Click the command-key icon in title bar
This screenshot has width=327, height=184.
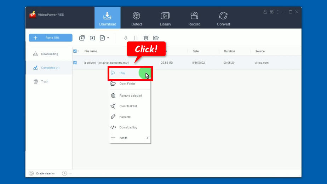click(271, 12)
